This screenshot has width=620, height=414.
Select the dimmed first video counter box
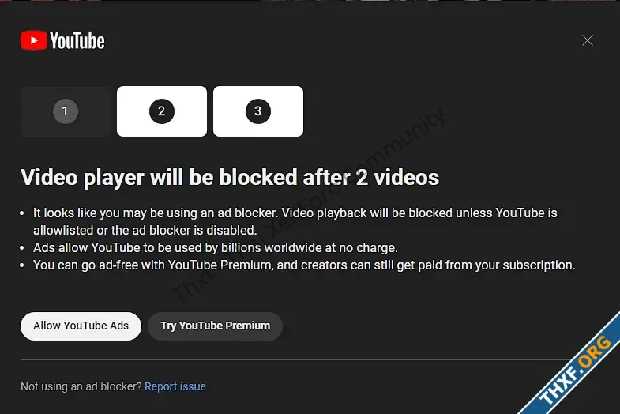pos(66,111)
